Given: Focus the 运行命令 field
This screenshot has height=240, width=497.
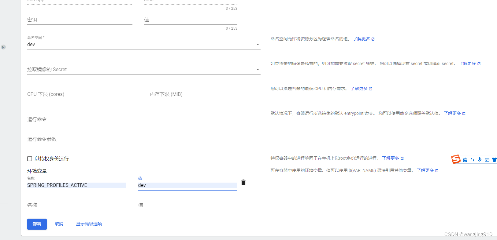Looking at the screenshot, I should [144, 119].
